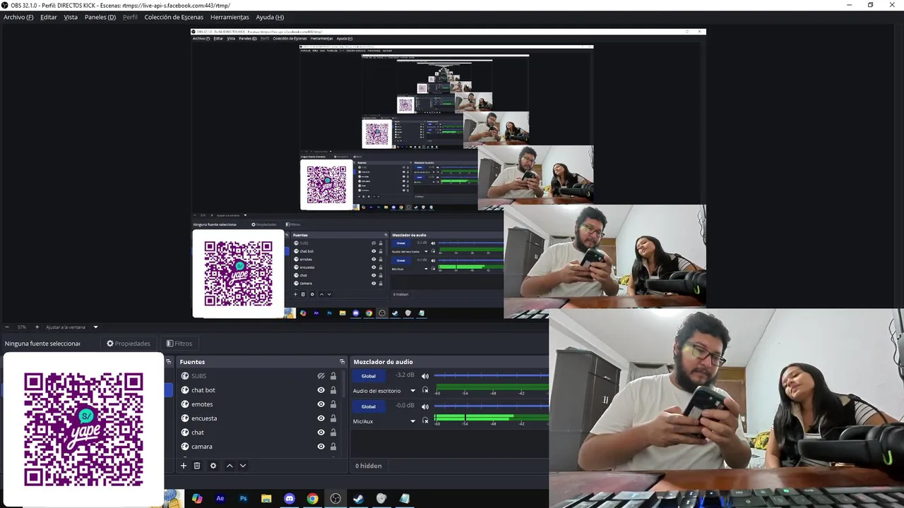The height and width of the screenshot is (508, 904).
Task: Show the hidden SUBS source
Action: point(321,376)
